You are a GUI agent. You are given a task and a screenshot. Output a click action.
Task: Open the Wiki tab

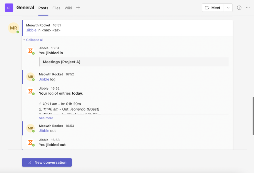(x=68, y=8)
